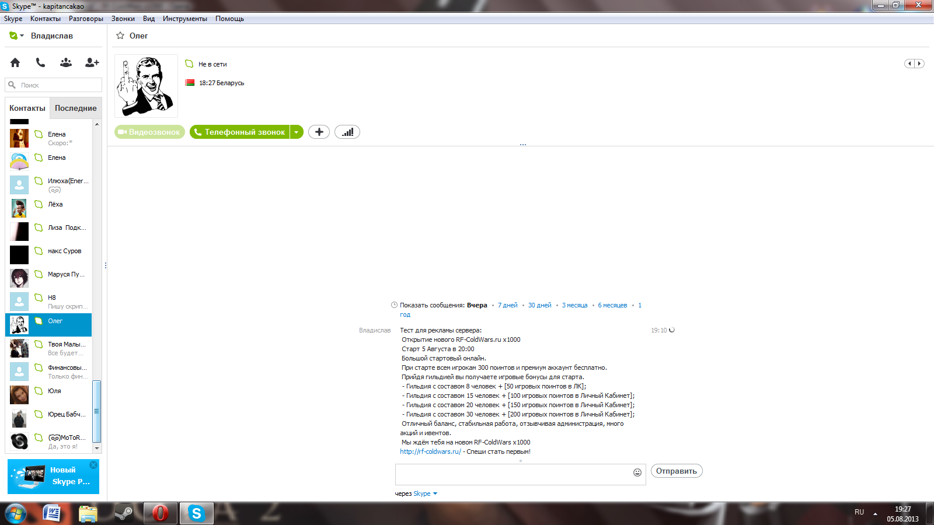
Task: Expand the call options dropdown arrow
Action: [297, 132]
